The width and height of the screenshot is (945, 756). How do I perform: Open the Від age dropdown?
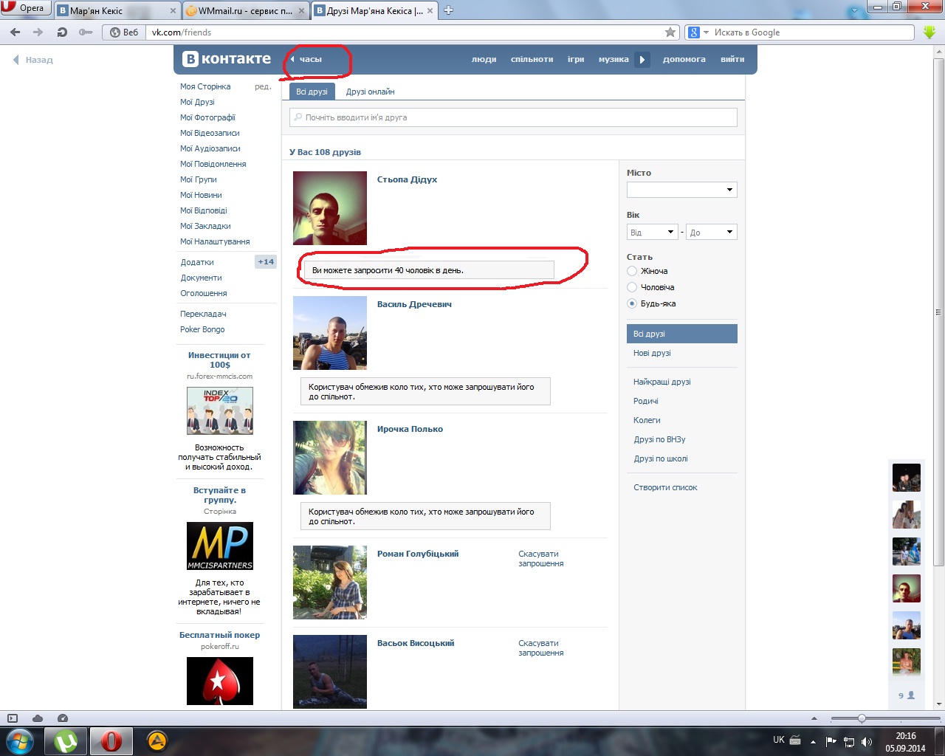pyautogui.click(x=652, y=233)
